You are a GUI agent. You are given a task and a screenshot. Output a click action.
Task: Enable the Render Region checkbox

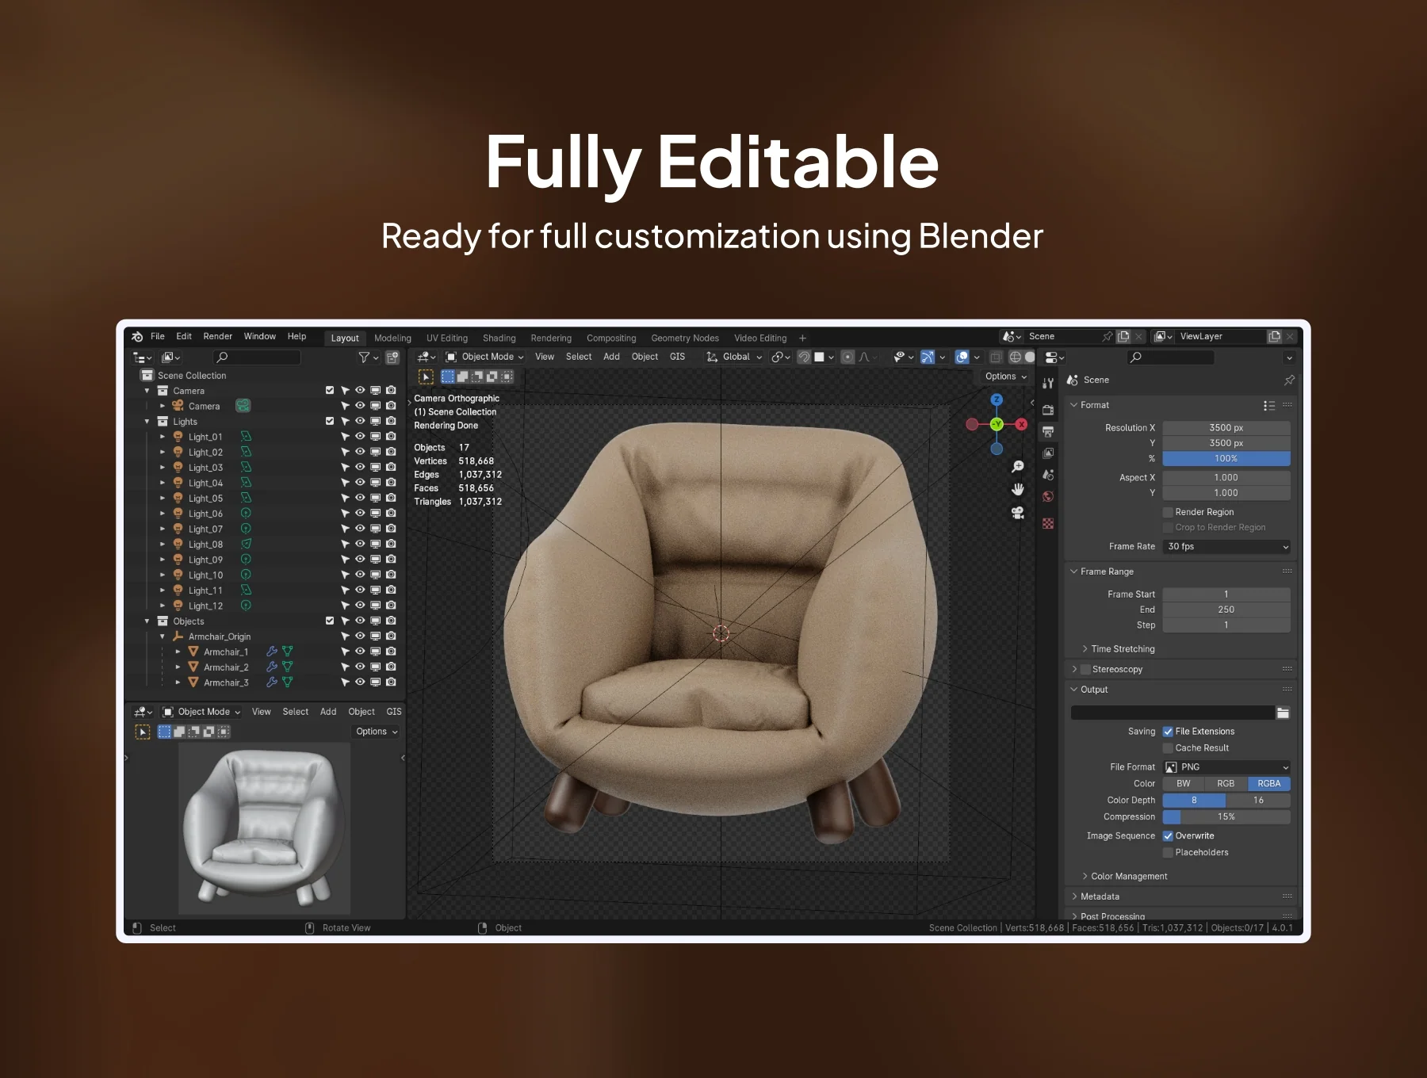pos(1168,513)
